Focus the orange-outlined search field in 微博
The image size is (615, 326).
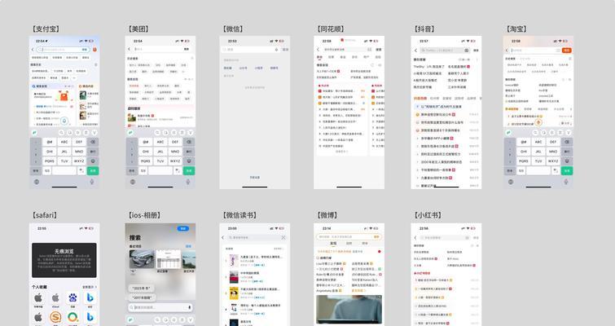[x=349, y=237]
